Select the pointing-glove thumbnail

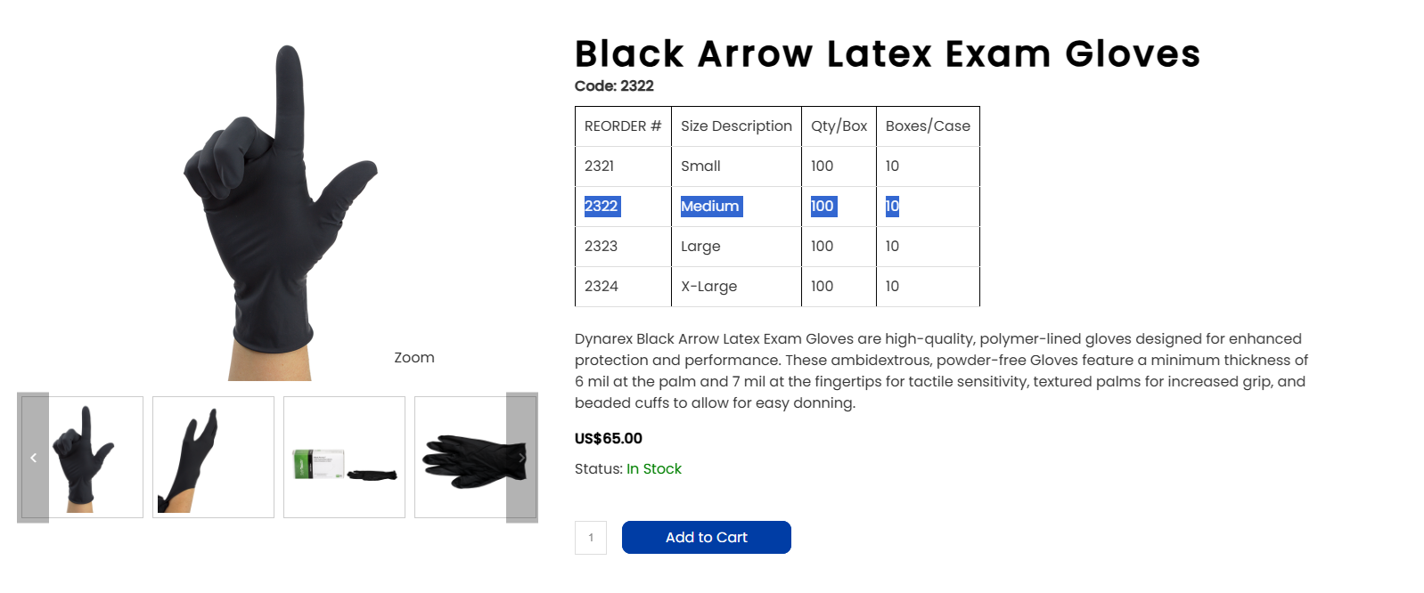click(82, 457)
